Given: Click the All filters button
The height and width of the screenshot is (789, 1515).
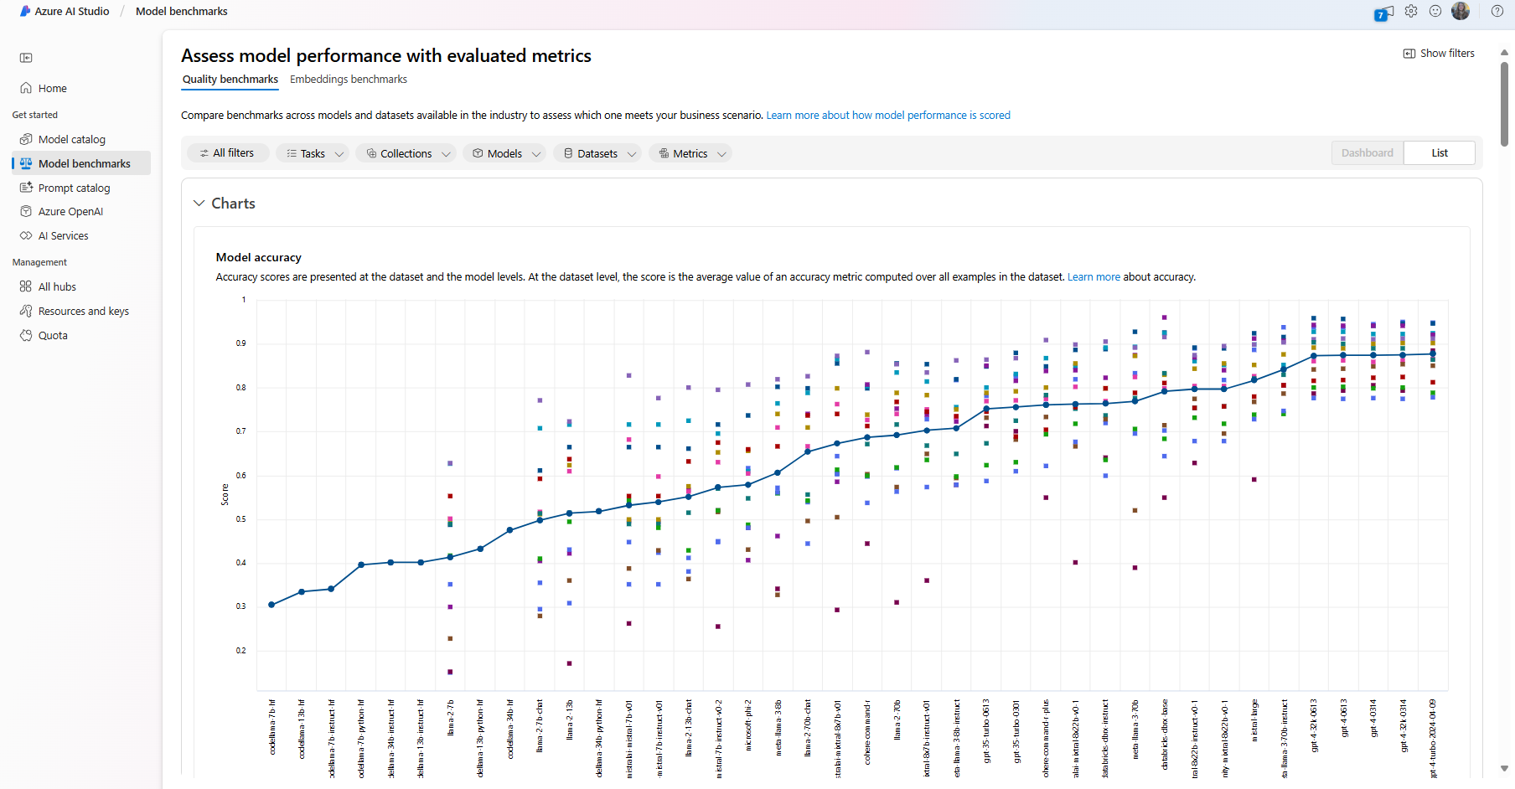Looking at the screenshot, I should (227, 152).
